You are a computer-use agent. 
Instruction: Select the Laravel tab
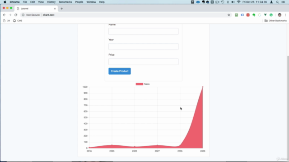pos(36,9)
